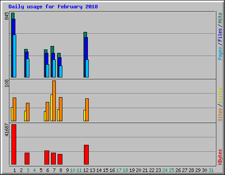
Task: Select day label 8 on the x-axis
Action: click(x=61, y=170)
